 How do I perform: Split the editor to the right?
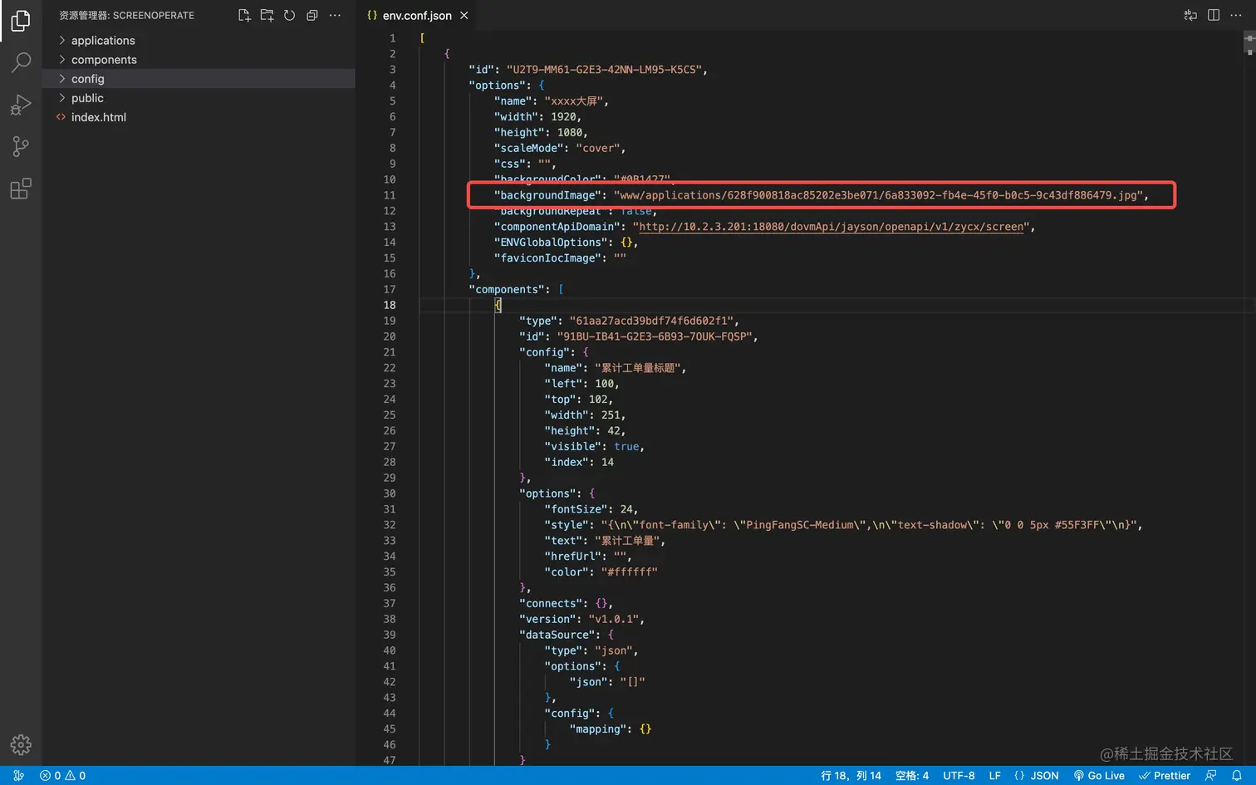pos(1214,15)
